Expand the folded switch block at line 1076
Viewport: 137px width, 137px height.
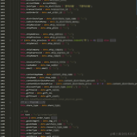coord(10,118)
